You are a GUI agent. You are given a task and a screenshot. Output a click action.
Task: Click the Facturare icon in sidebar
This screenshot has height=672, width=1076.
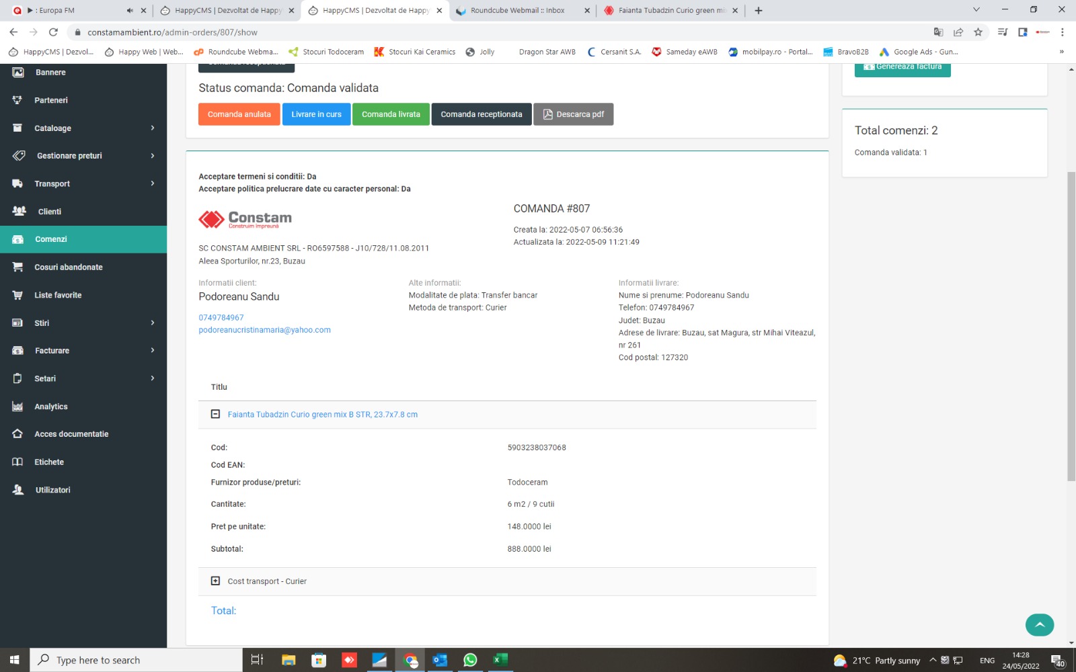18,350
